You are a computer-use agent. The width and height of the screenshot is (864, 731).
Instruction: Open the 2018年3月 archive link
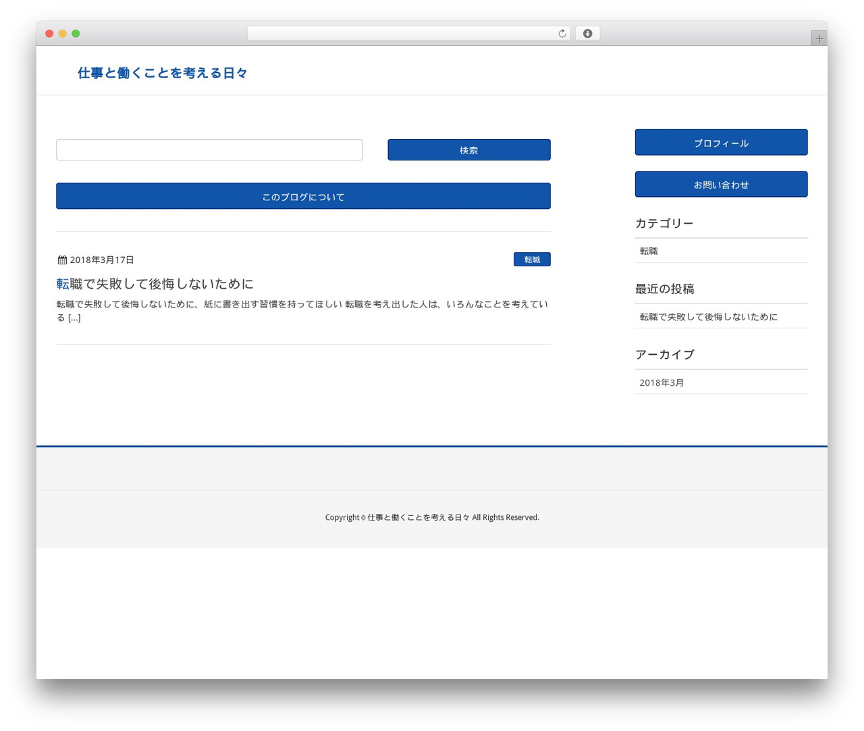661,382
